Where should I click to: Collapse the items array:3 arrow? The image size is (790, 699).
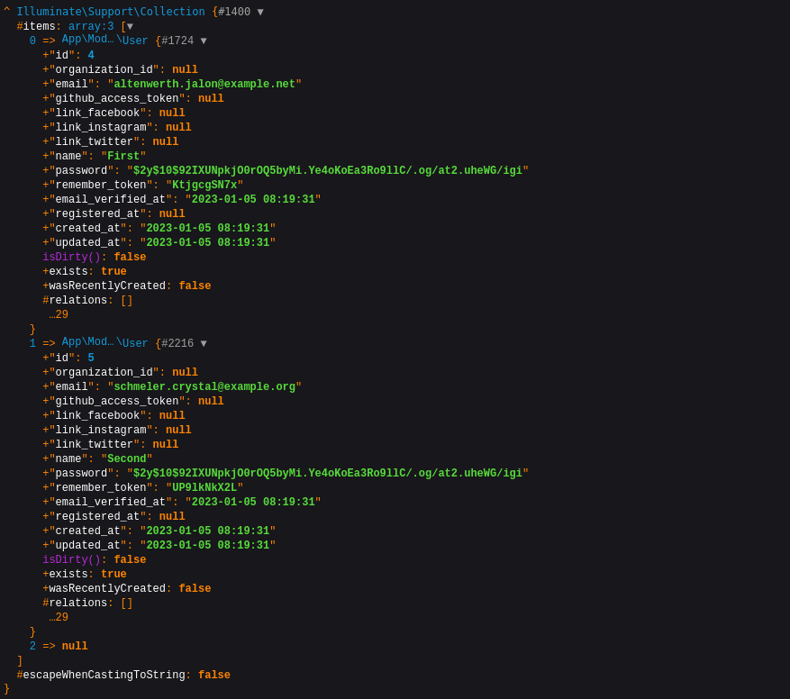coord(130,27)
